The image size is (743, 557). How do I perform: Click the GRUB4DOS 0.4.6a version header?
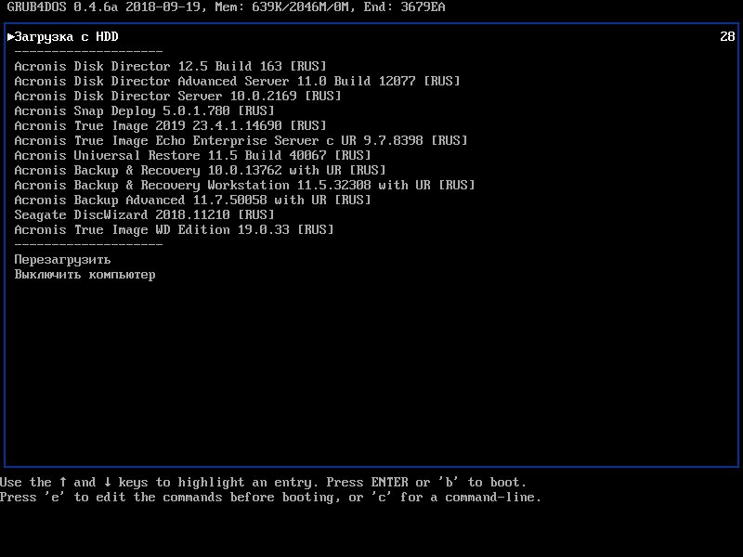coord(62,7)
